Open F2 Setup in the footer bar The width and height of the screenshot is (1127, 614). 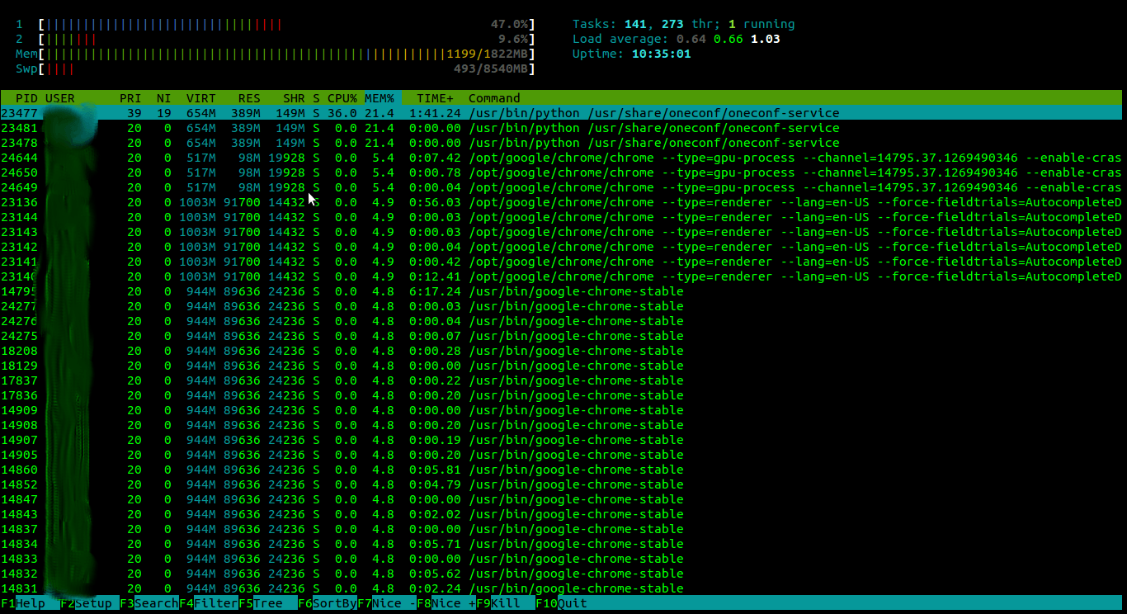[90, 603]
